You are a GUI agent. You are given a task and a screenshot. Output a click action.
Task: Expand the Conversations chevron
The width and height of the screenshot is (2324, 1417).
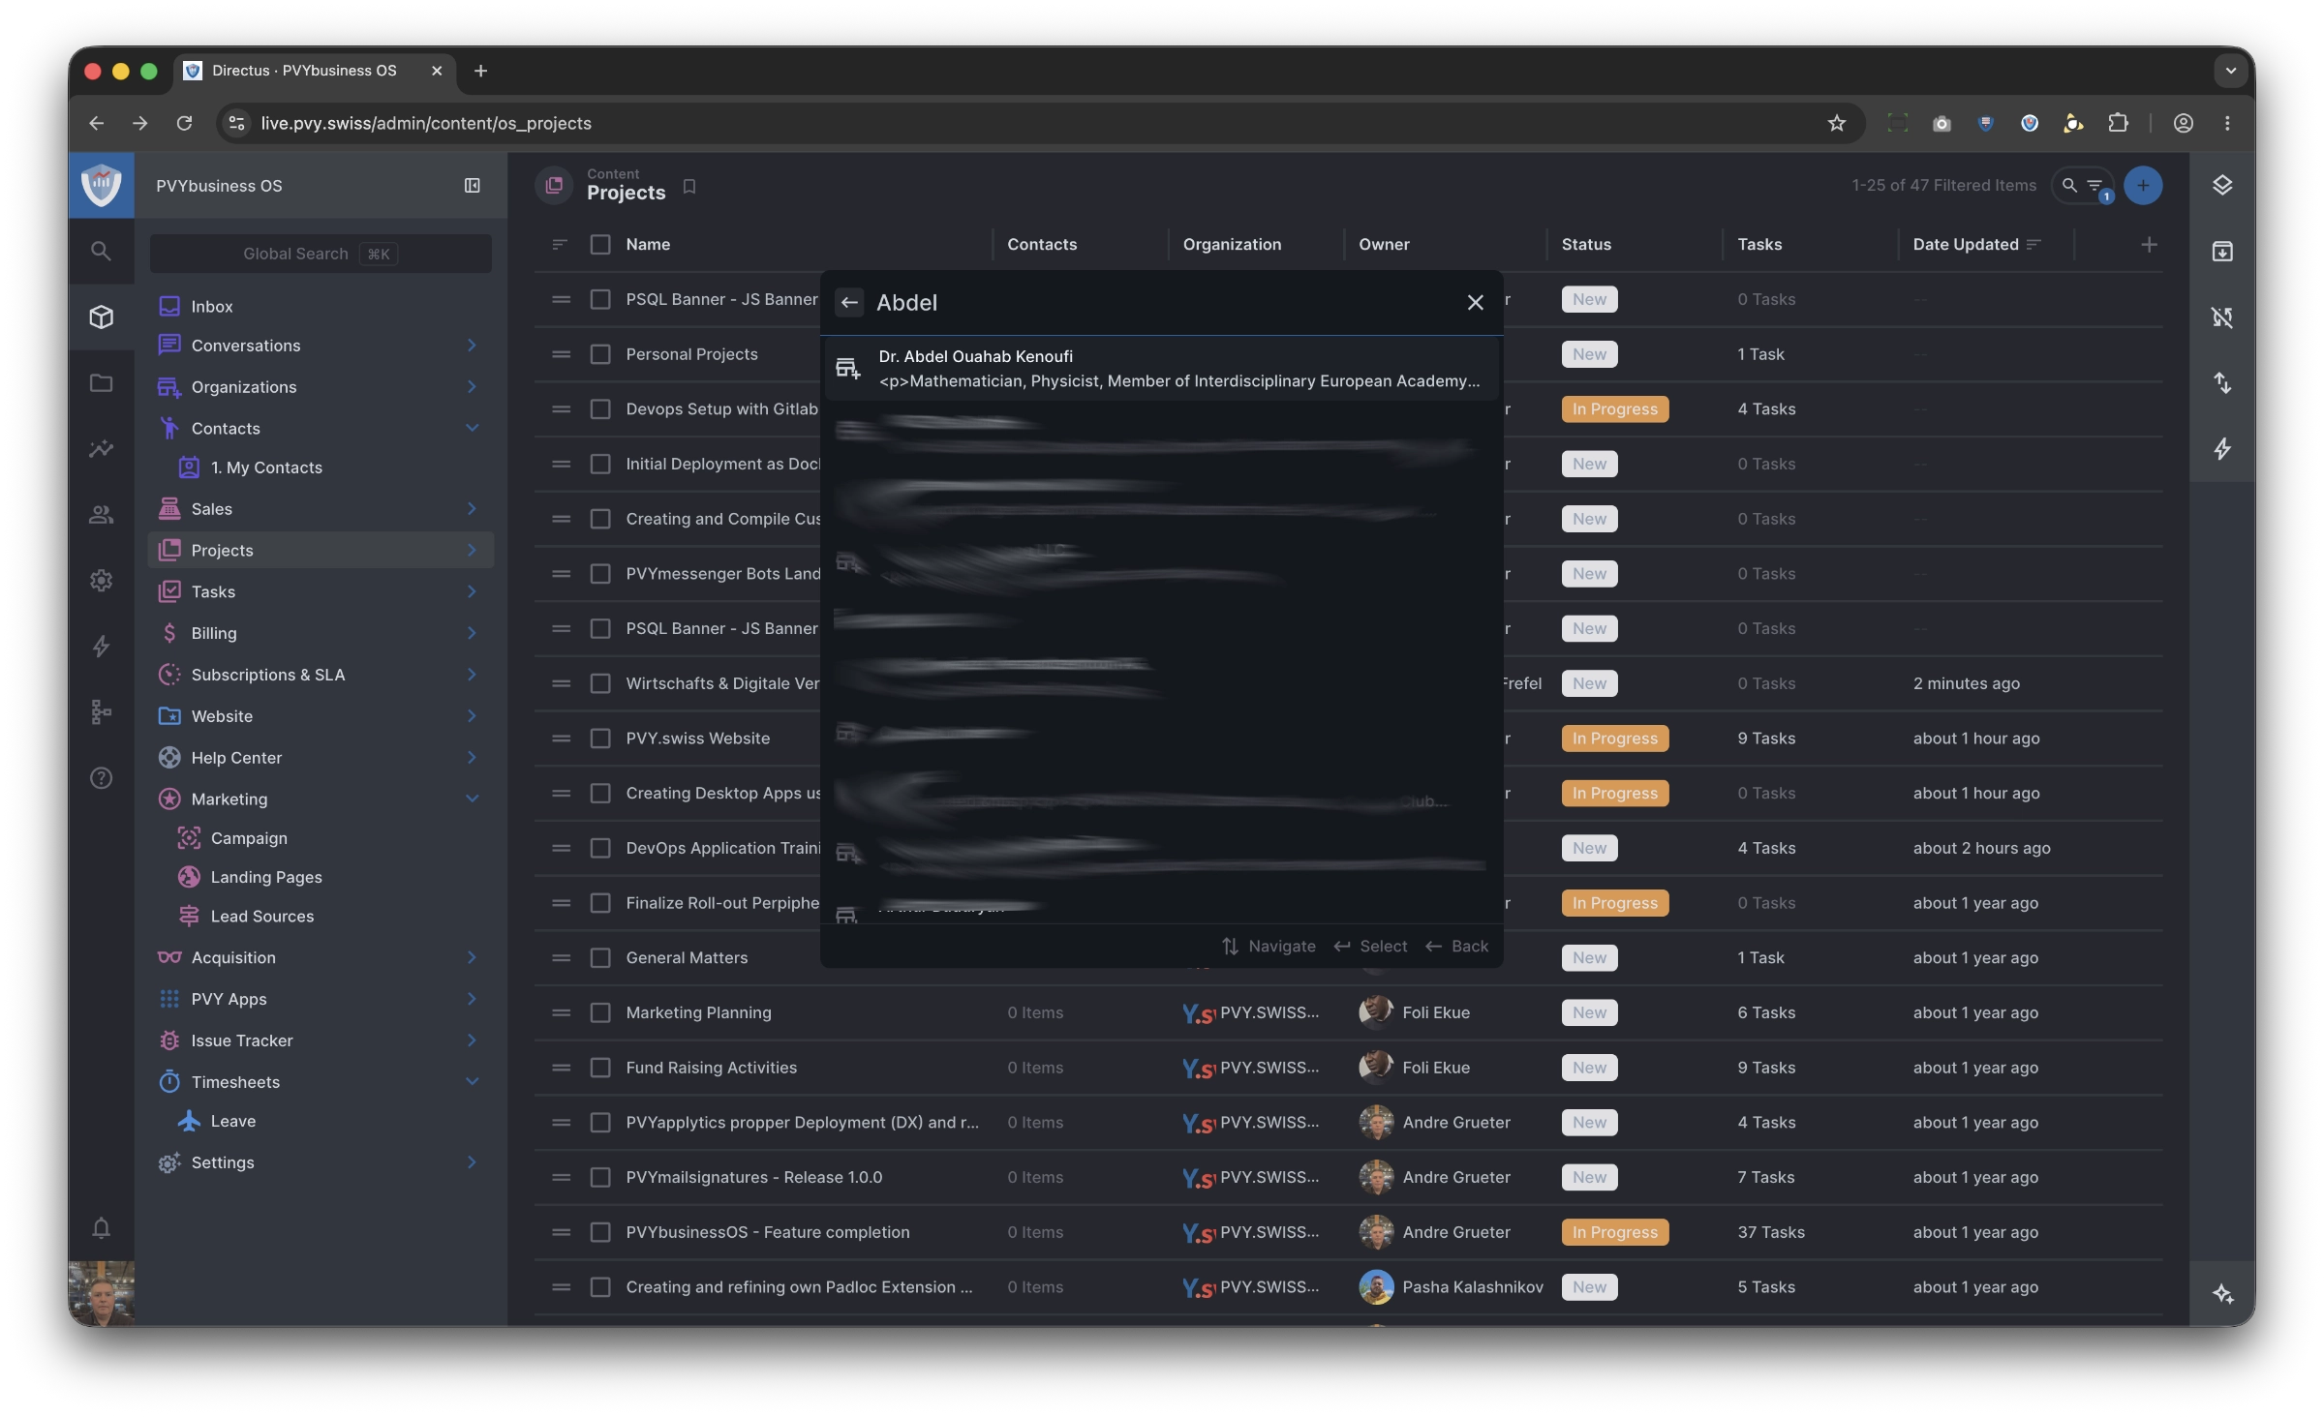[472, 346]
